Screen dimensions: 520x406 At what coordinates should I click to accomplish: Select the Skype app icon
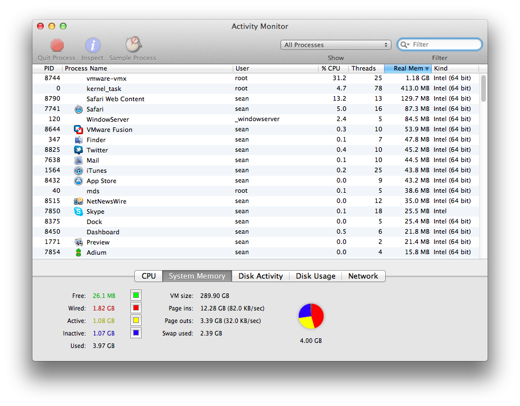[79, 212]
